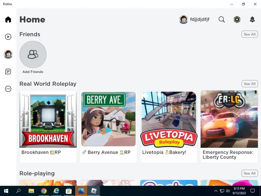Screen dimensions: 261x196
Task: Open taskbar search magnifier
Action: click(x=18, y=191)
